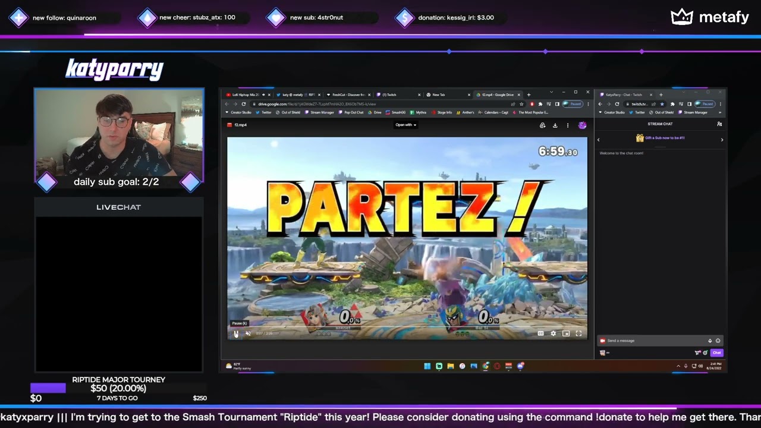Screen dimensions: 761x428
Task: Unmute the Drive video player volume
Action: click(x=248, y=333)
